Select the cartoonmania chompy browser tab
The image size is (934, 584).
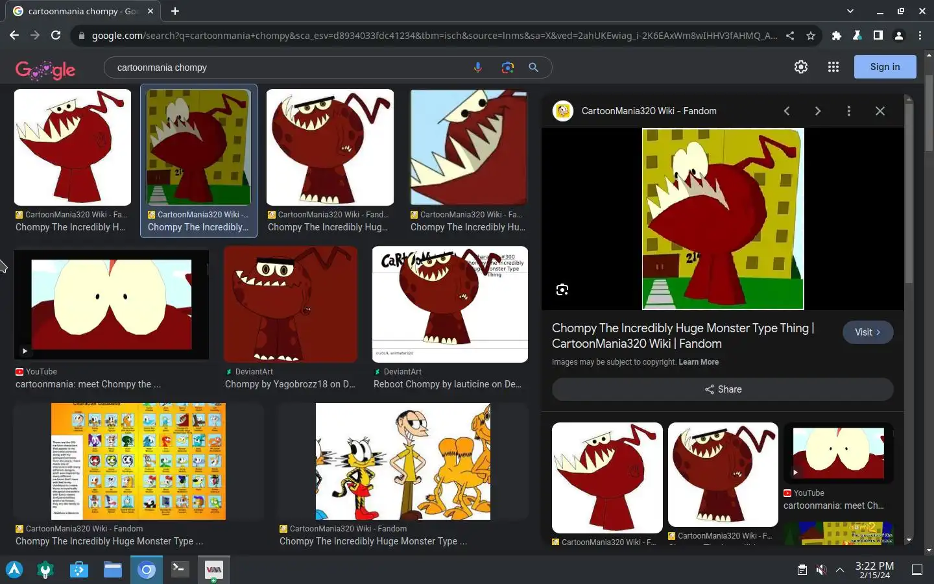(x=83, y=11)
